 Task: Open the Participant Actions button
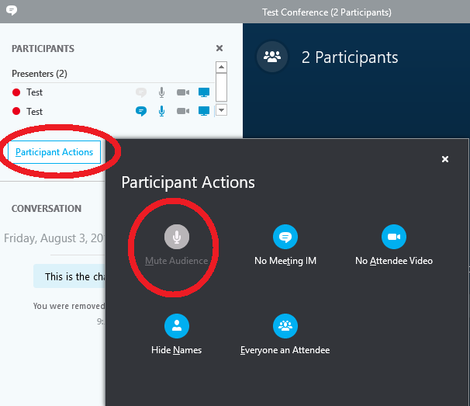(54, 152)
